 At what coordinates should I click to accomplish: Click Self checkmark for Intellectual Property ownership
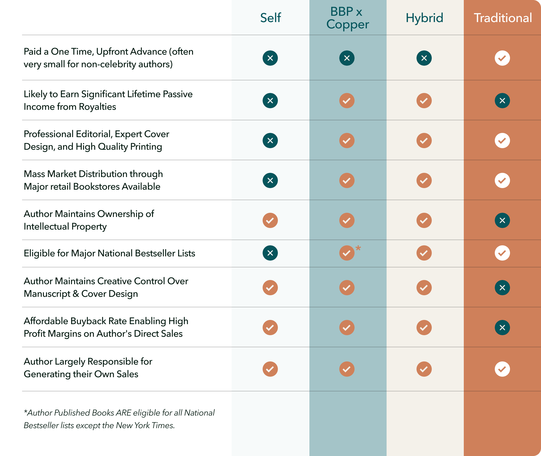point(270,220)
